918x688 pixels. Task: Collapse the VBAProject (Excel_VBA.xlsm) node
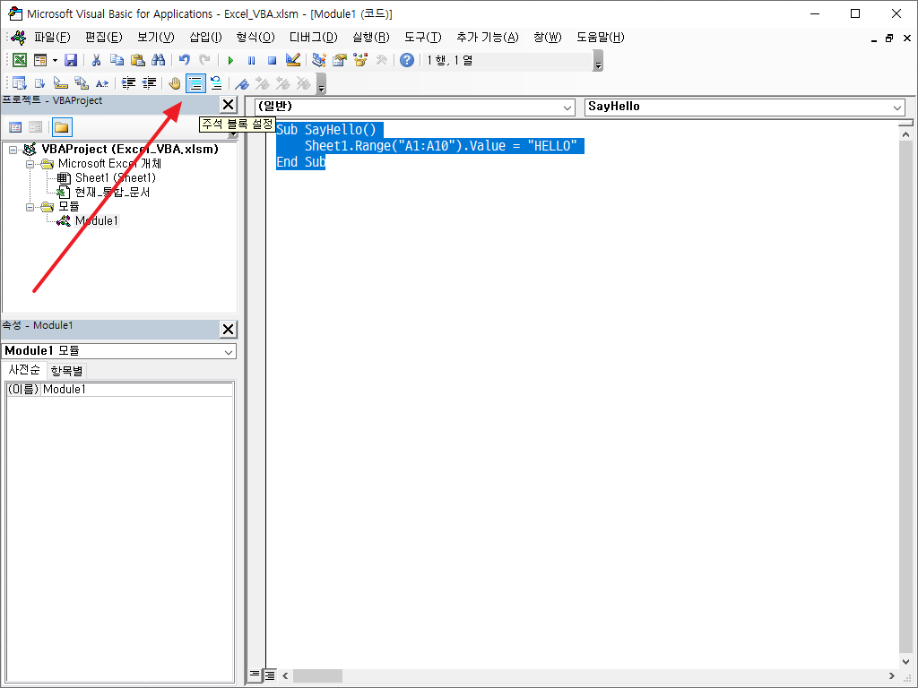13,150
